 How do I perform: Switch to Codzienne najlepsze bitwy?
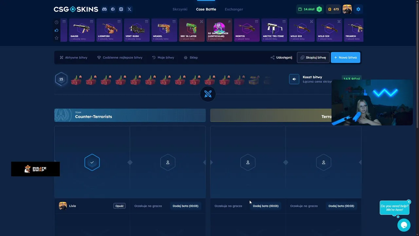point(120,57)
